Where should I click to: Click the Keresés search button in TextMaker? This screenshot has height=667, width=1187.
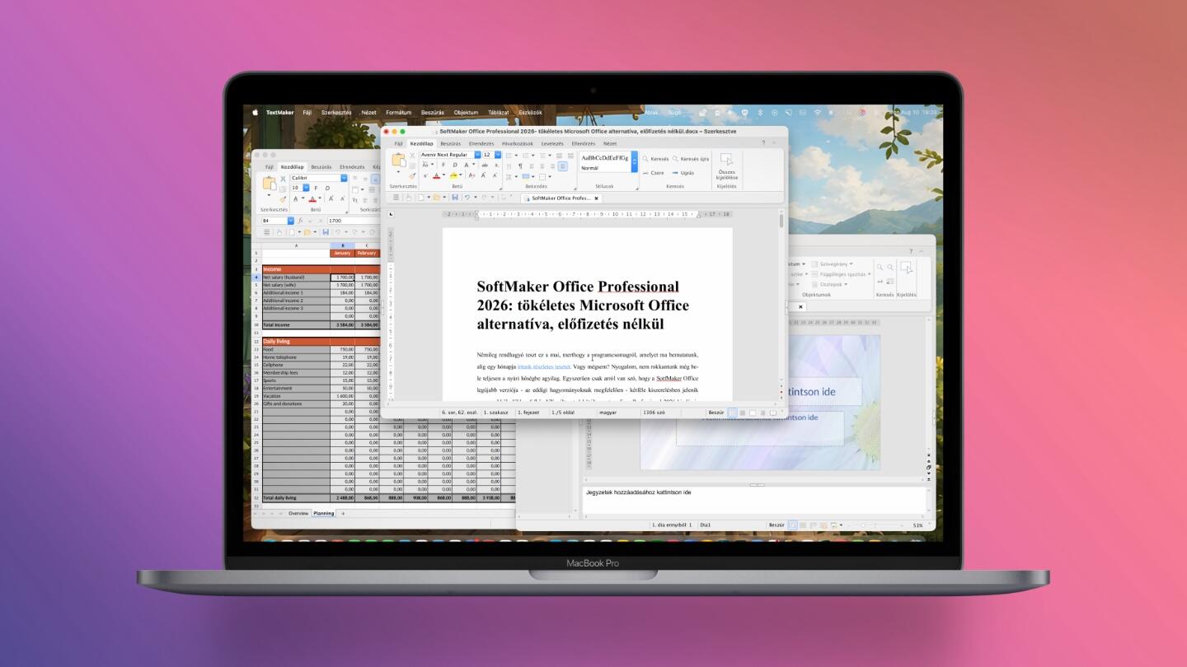click(654, 159)
